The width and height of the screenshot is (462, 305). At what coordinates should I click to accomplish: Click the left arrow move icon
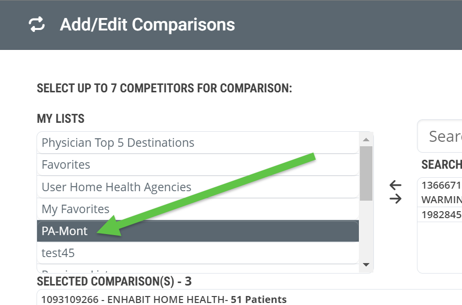point(395,185)
